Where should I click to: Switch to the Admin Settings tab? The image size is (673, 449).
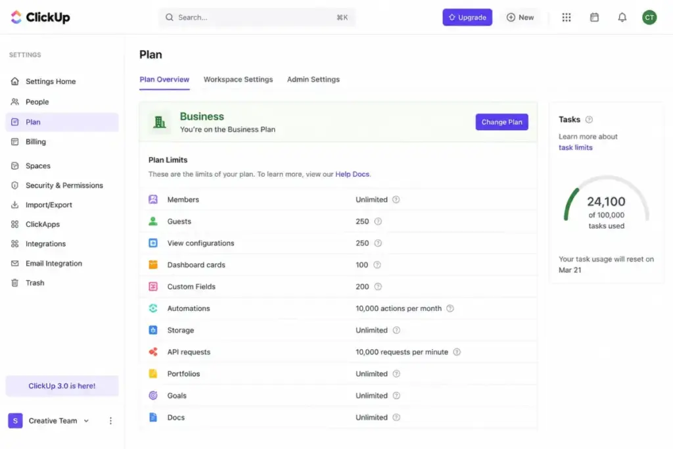pyautogui.click(x=313, y=80)
